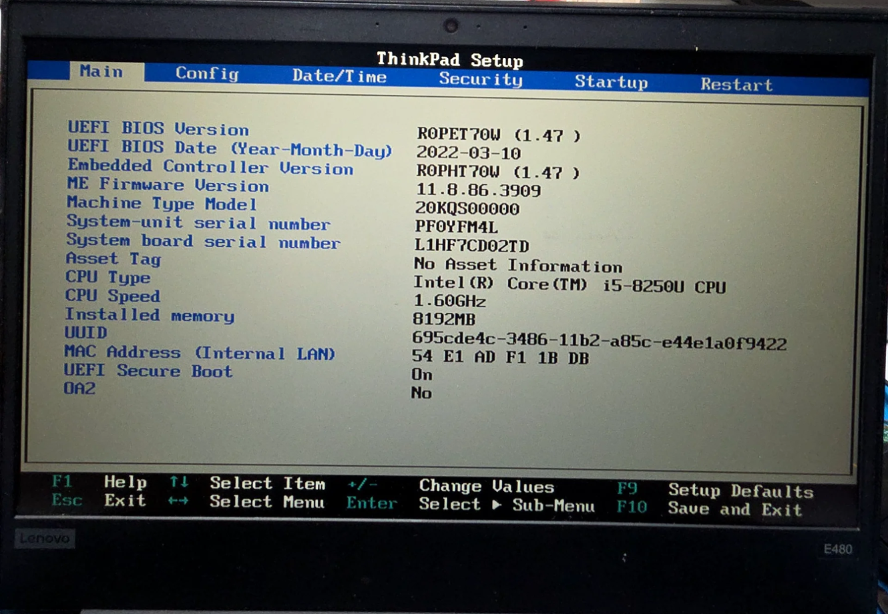Image resolution: width=888 pixels, height=614 pixels.
Task: Click the 8192MB memory value
Action: point(445,320)
